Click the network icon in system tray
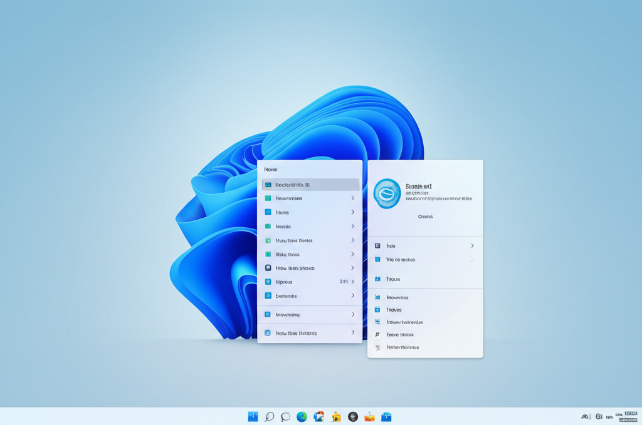Viewport: 642px width, 425px height. [586, 416]
